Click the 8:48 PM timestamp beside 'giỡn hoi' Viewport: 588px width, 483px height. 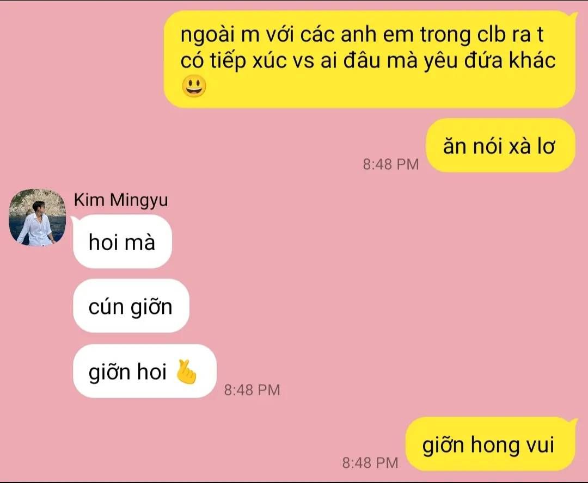252,390
